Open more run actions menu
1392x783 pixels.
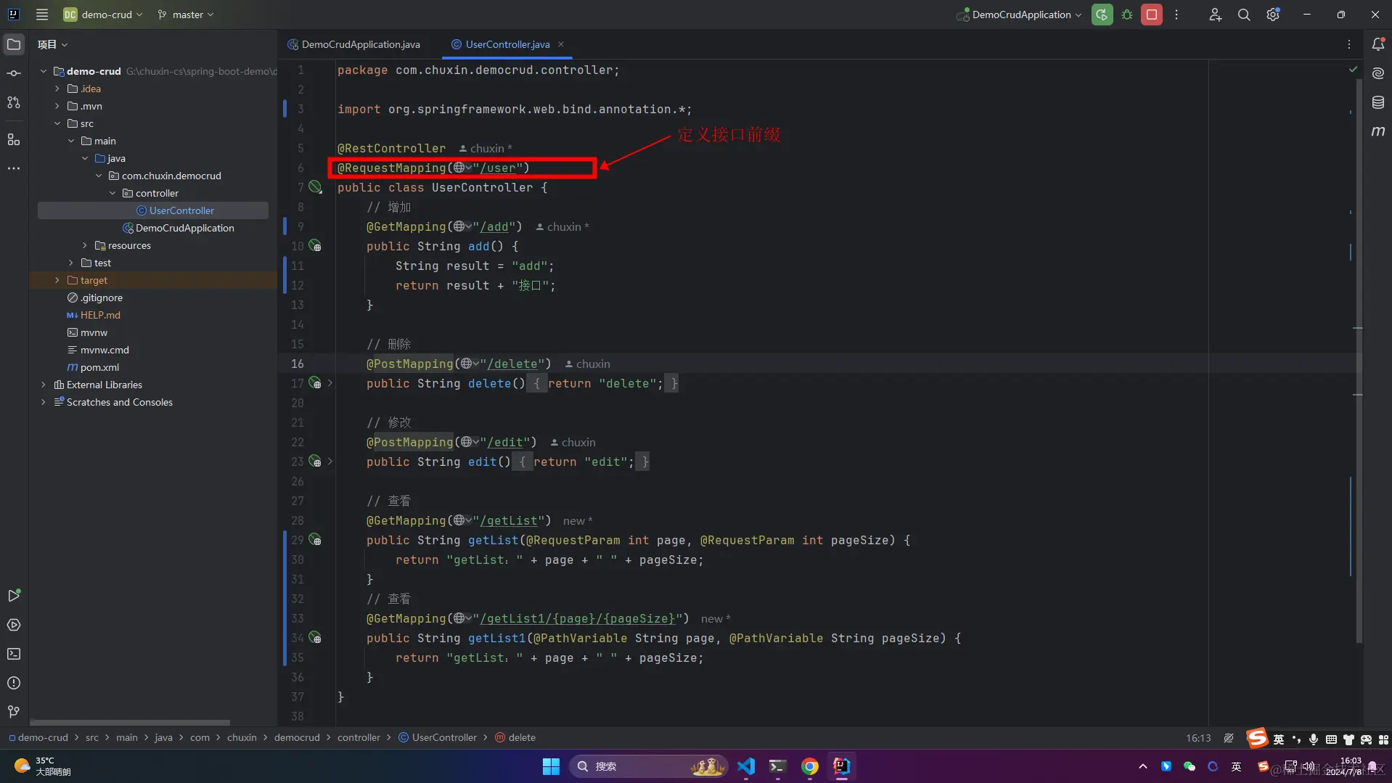click(1176, 15)
